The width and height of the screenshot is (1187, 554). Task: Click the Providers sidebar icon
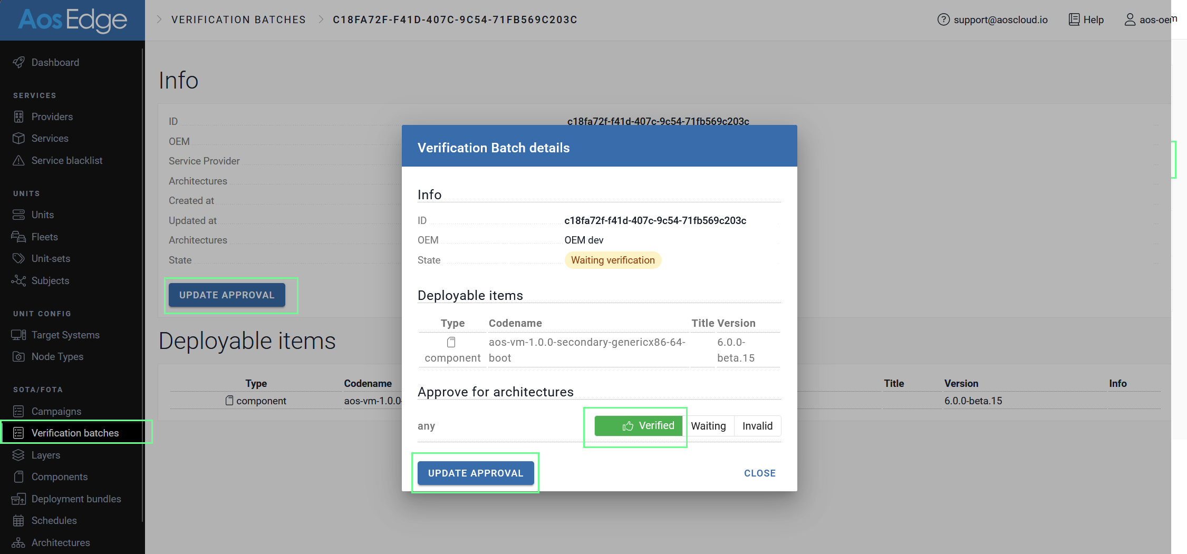coord(18,116)
